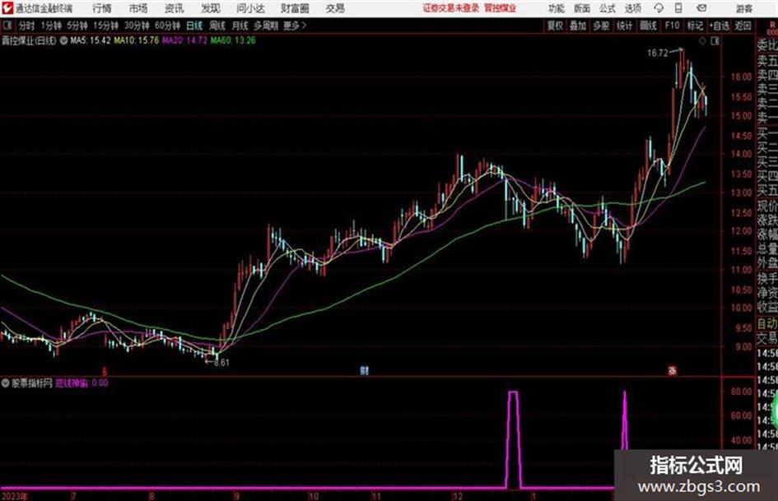Open the 问小达 menu
The width and height of the screenshot is (778, 501).
point(250,8)
